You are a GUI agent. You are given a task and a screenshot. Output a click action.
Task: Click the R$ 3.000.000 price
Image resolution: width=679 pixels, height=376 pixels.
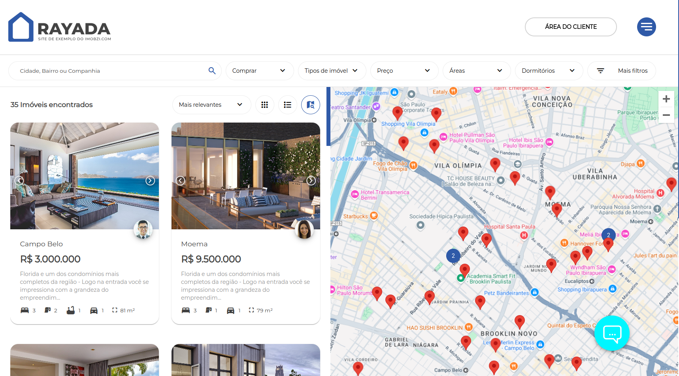50,259
